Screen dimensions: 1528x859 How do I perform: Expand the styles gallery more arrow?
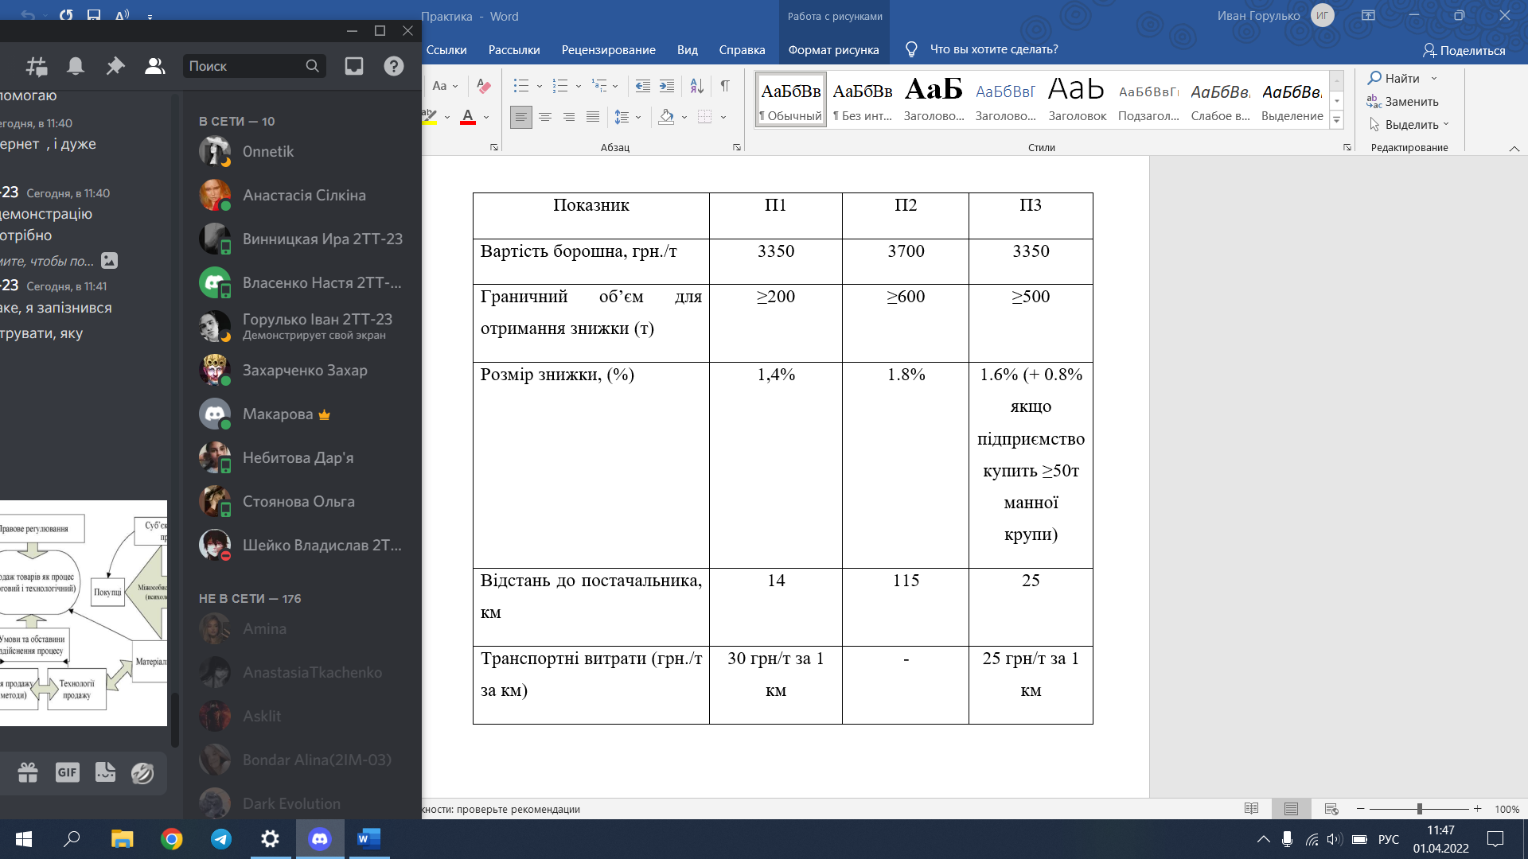pyautogui.click(x=1337, y=119)
